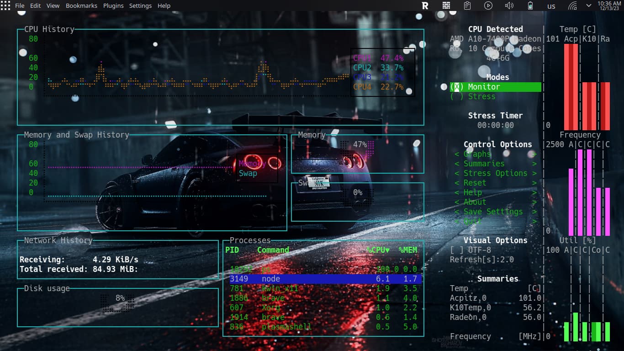Click the Acpitz,0 101.0 summary row

coord(496,298)
